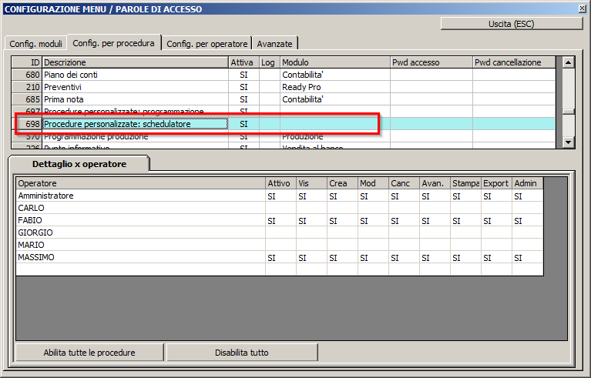Select the Piano dei conti row
Viewport: 591px width, 378px height.
click(284, 75)
